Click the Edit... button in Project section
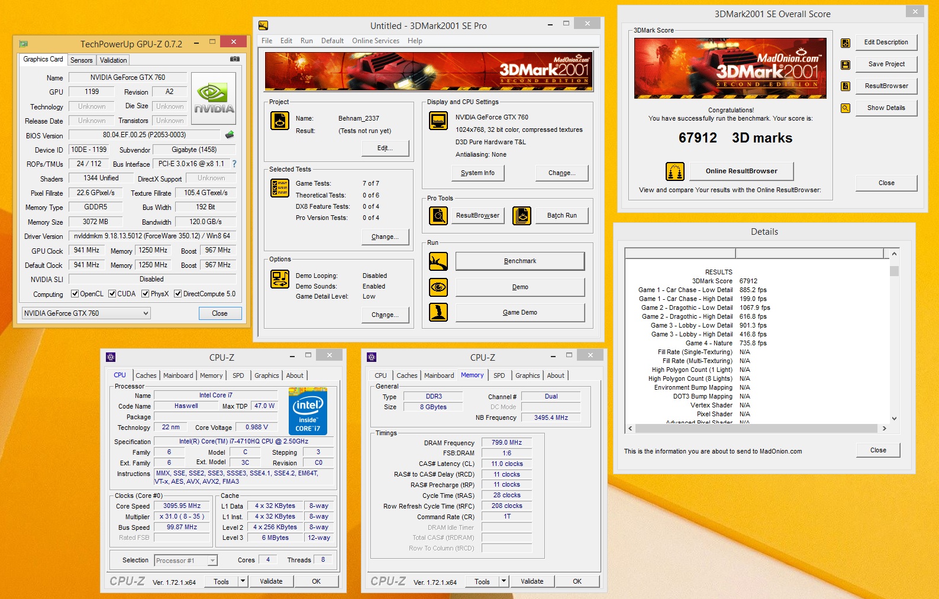 click(x=385, y=148)
